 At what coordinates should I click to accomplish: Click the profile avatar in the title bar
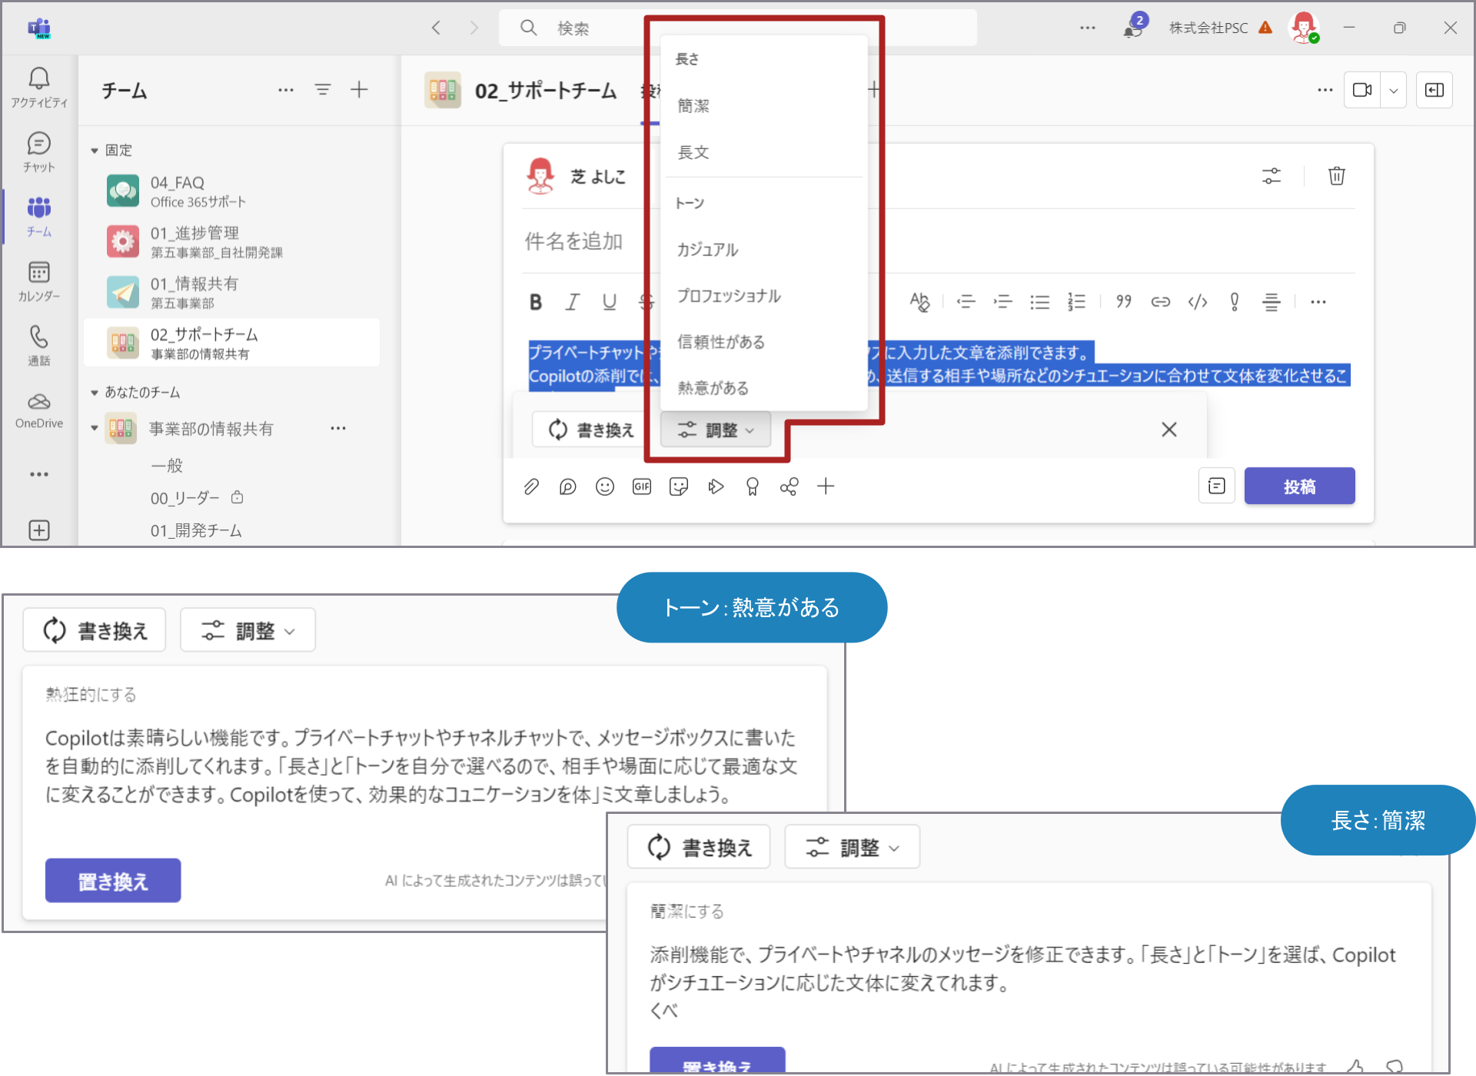(x=1304, y=28)
